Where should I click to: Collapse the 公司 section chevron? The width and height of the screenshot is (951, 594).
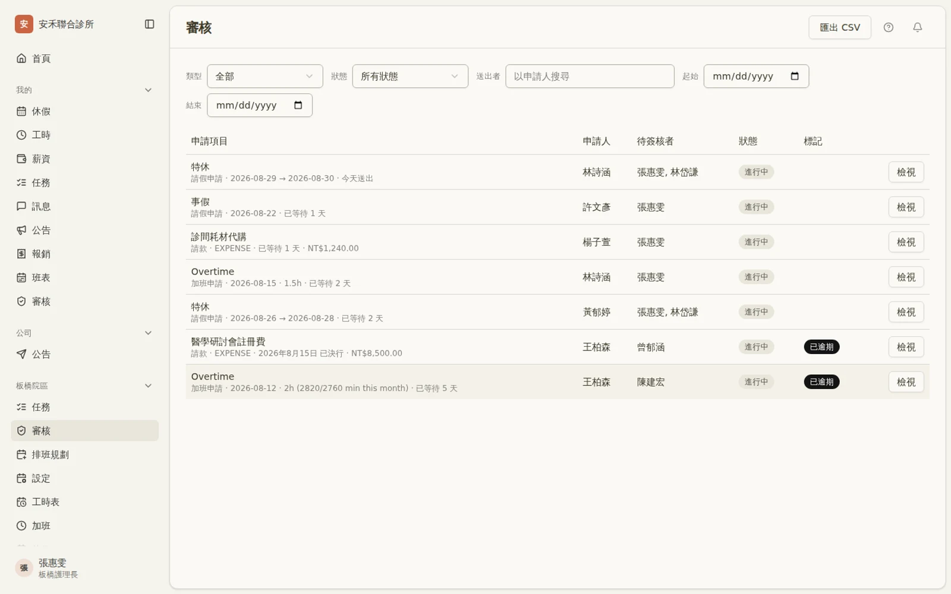[149, 333]
